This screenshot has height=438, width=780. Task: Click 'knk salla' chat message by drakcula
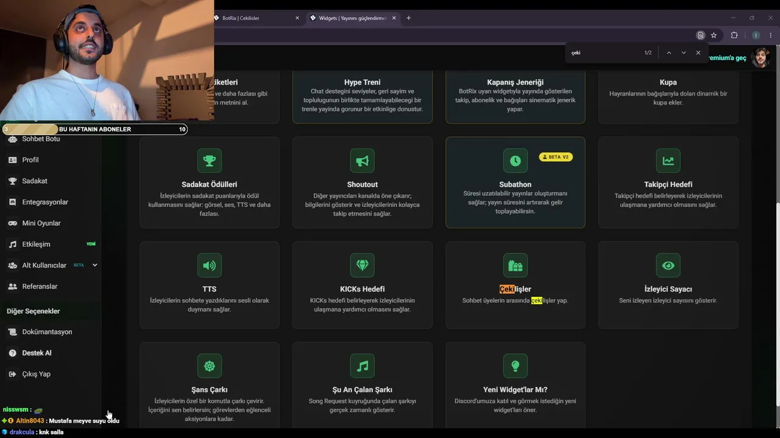tap(51, 432)
